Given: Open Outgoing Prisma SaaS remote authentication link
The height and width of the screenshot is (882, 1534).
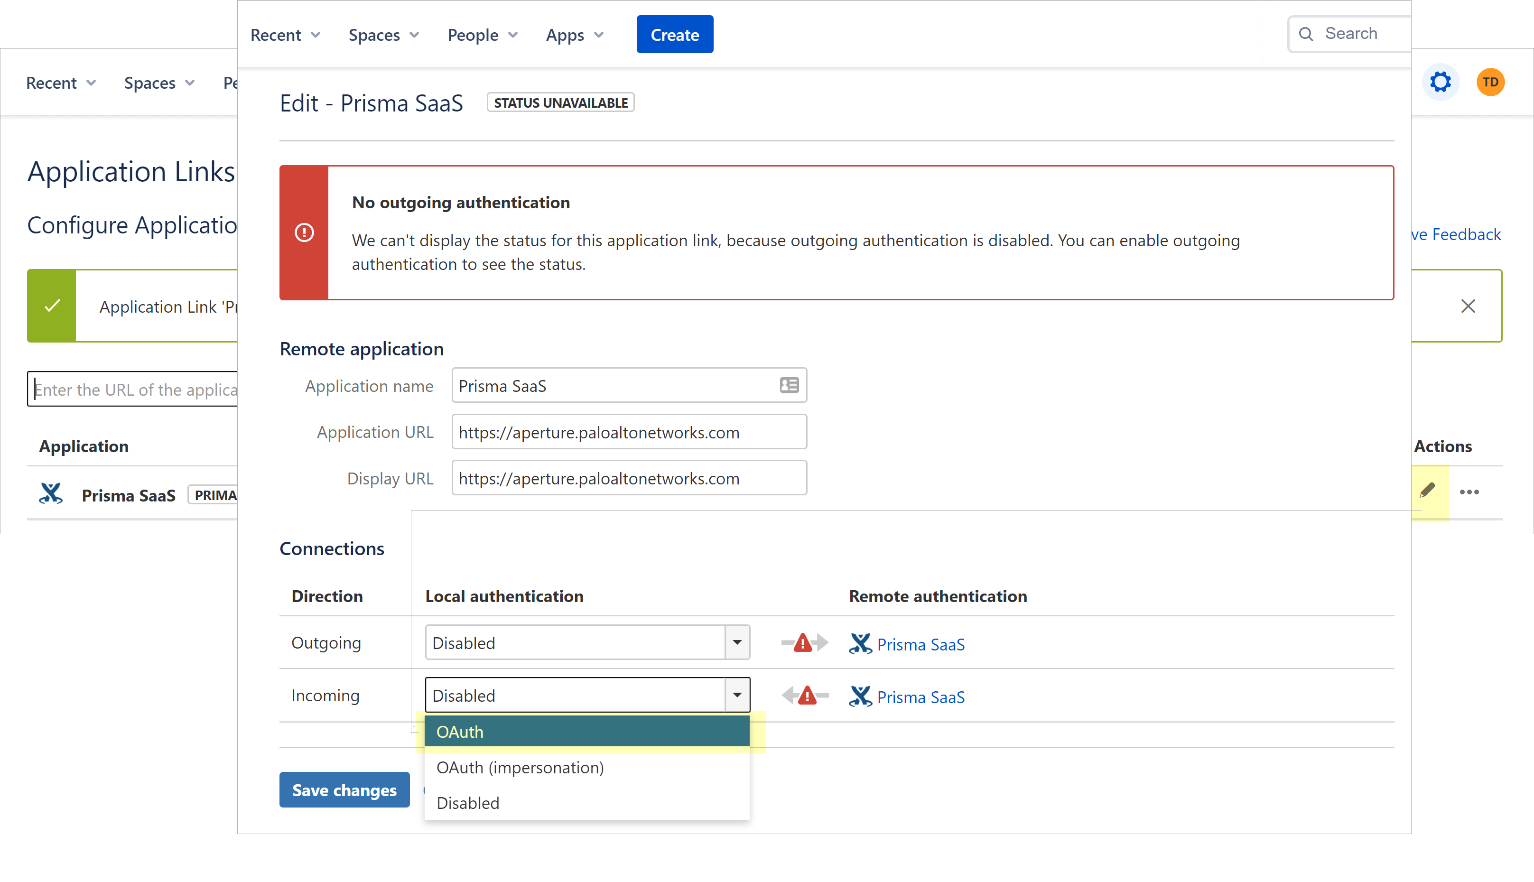Looking at the screenshot, I should (x=920, y=644).
